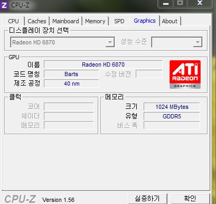Click the CPU-Z logo text at bottom
Screen dimensions: 216x204
pyautogui.click(x=20, y=199)
